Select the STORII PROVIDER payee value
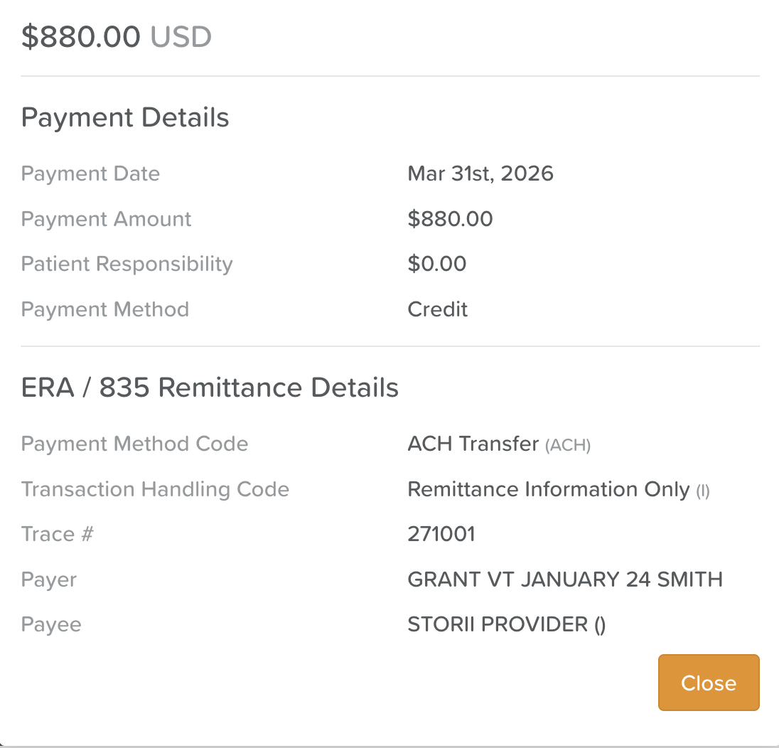779x748 pixels. click(x=505, y=624)
